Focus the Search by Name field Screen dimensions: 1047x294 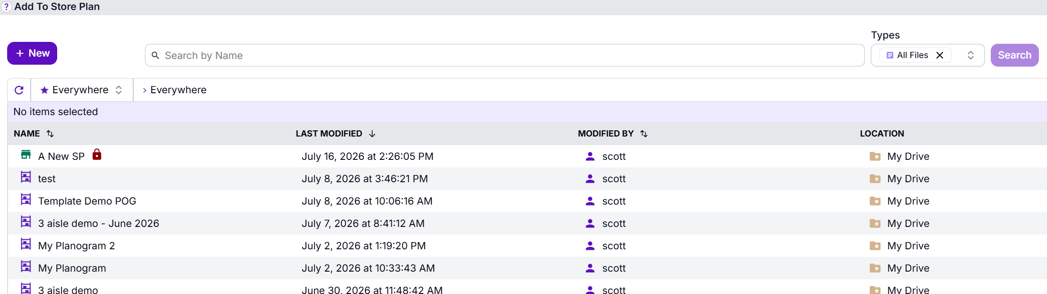click(505, 56)
